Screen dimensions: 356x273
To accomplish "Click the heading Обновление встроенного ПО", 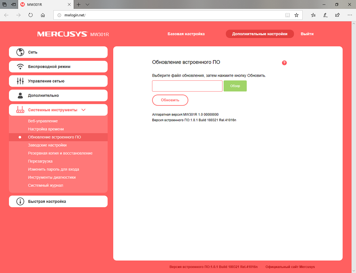I will tap(186, 62).
